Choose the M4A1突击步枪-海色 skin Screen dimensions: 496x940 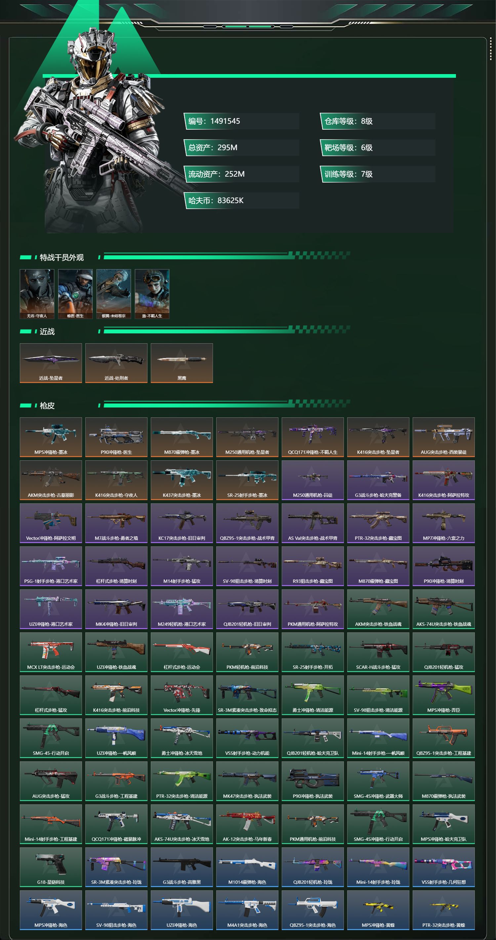point(247,911)
